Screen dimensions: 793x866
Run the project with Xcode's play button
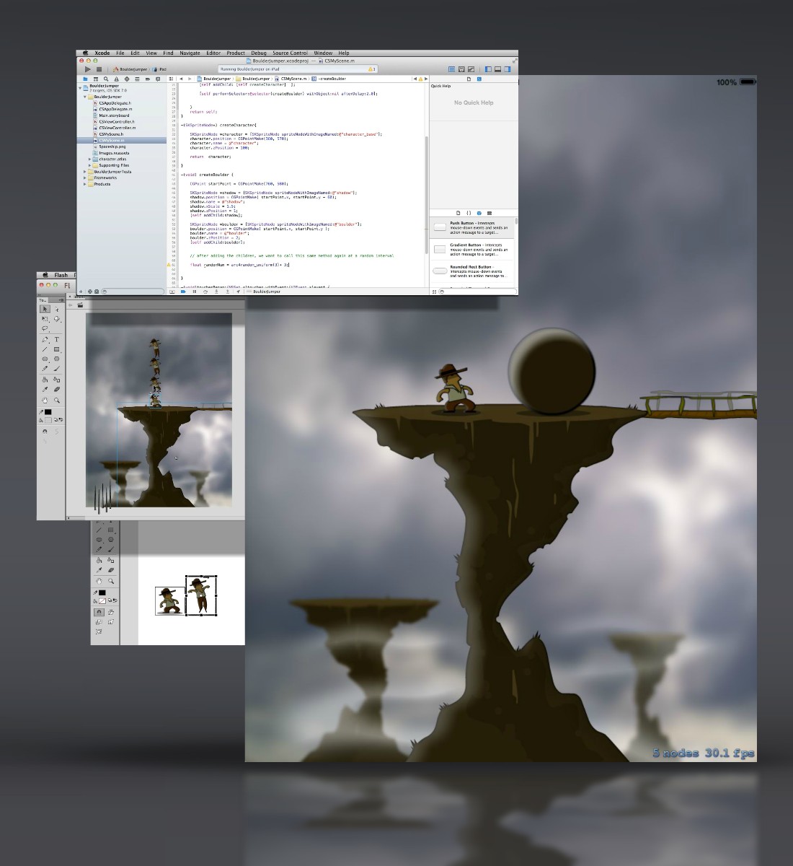point(88,69)
